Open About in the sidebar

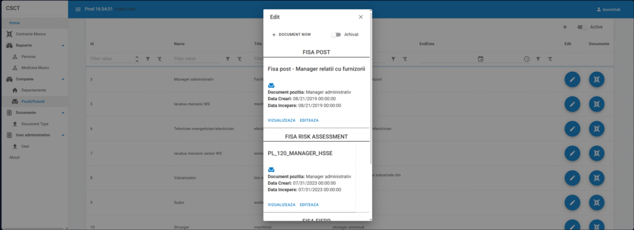15,158
